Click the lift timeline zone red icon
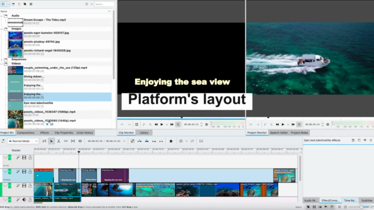374x210 pixels. [x=161, y=141]
